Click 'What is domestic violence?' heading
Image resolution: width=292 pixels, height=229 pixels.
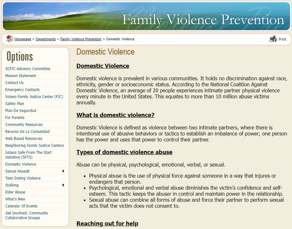coord(115,115)
